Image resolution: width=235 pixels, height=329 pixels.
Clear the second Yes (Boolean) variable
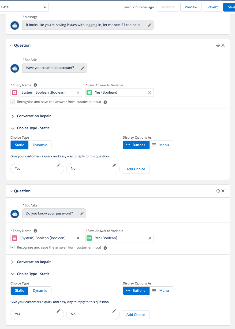tap(150, 238)
